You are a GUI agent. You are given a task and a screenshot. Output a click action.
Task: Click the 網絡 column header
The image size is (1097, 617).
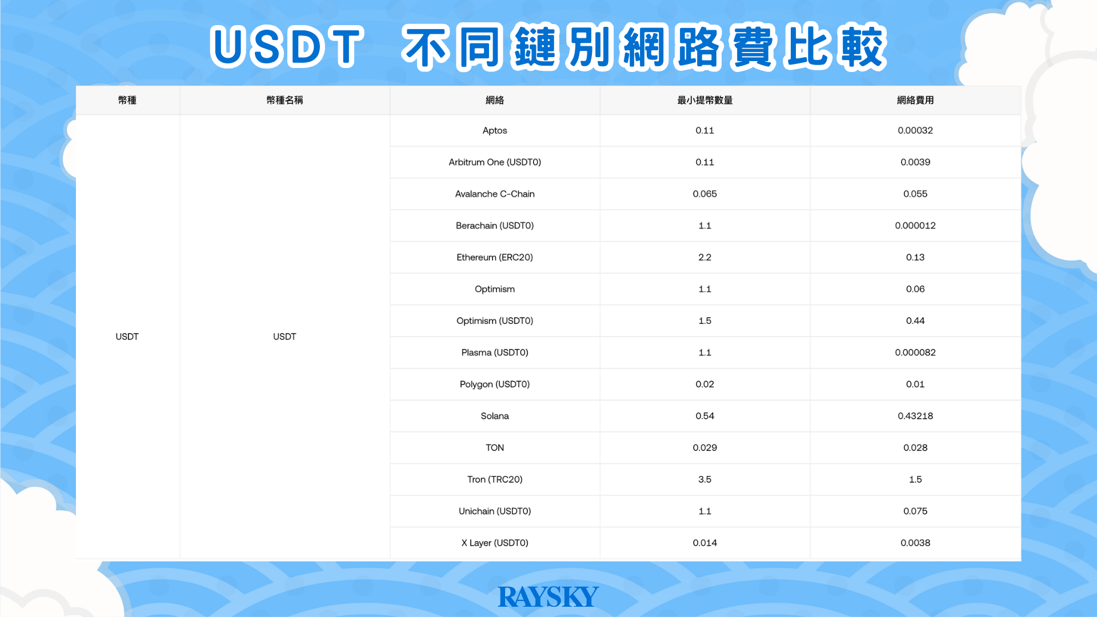495,100
